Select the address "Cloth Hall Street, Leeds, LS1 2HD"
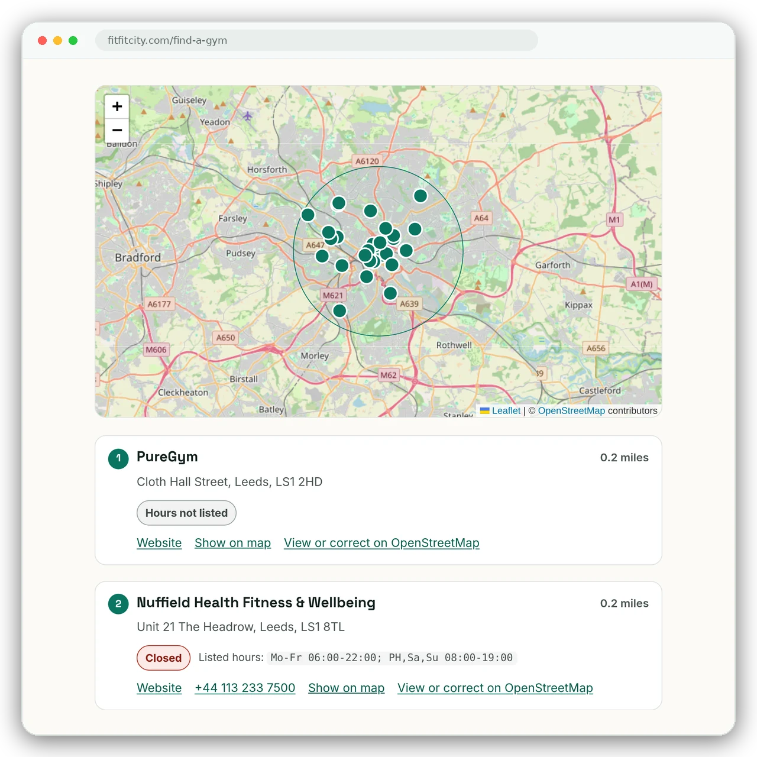Viewport: 757px width, 757px height. pyautogui.click(x=229, y=482)
